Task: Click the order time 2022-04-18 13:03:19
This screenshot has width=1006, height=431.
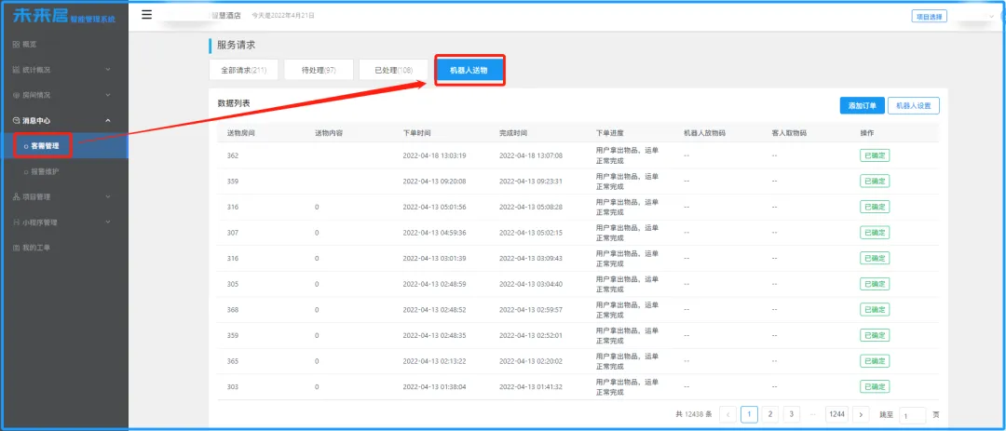Action: [x=434, y=155]
